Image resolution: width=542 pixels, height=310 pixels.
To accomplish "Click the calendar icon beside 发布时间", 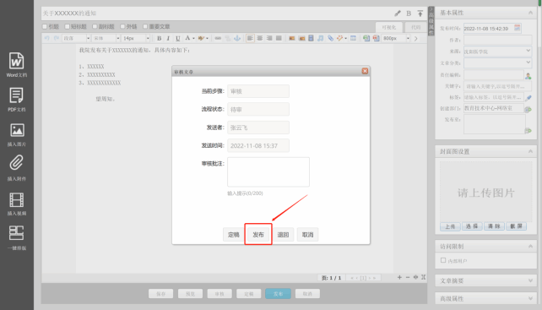I will [x=518, y=28].
